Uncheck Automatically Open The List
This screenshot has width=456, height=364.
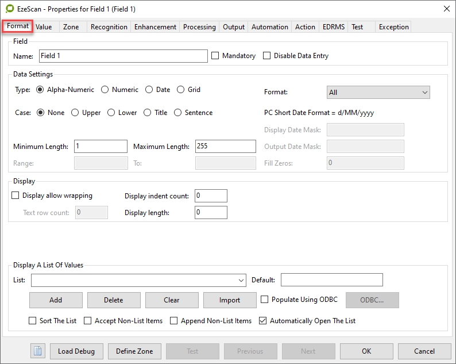coord(263,320)
